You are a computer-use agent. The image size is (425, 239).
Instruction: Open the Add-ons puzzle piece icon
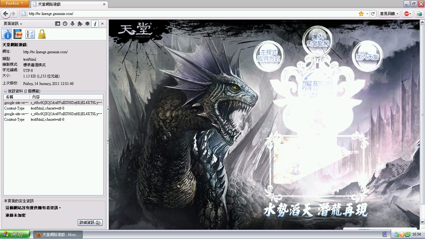click(80, 24)
